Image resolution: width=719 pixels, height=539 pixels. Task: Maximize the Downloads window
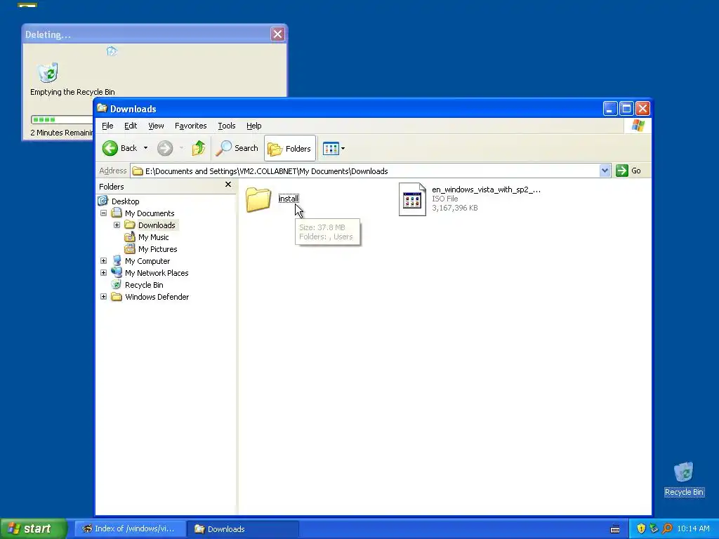click(626, 109)
